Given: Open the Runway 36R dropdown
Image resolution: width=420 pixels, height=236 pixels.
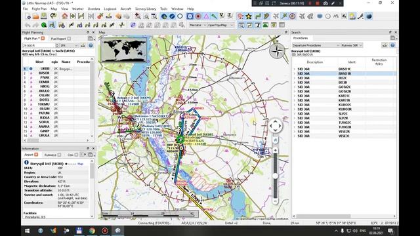Looking at the screenshot, I should 352,45.
